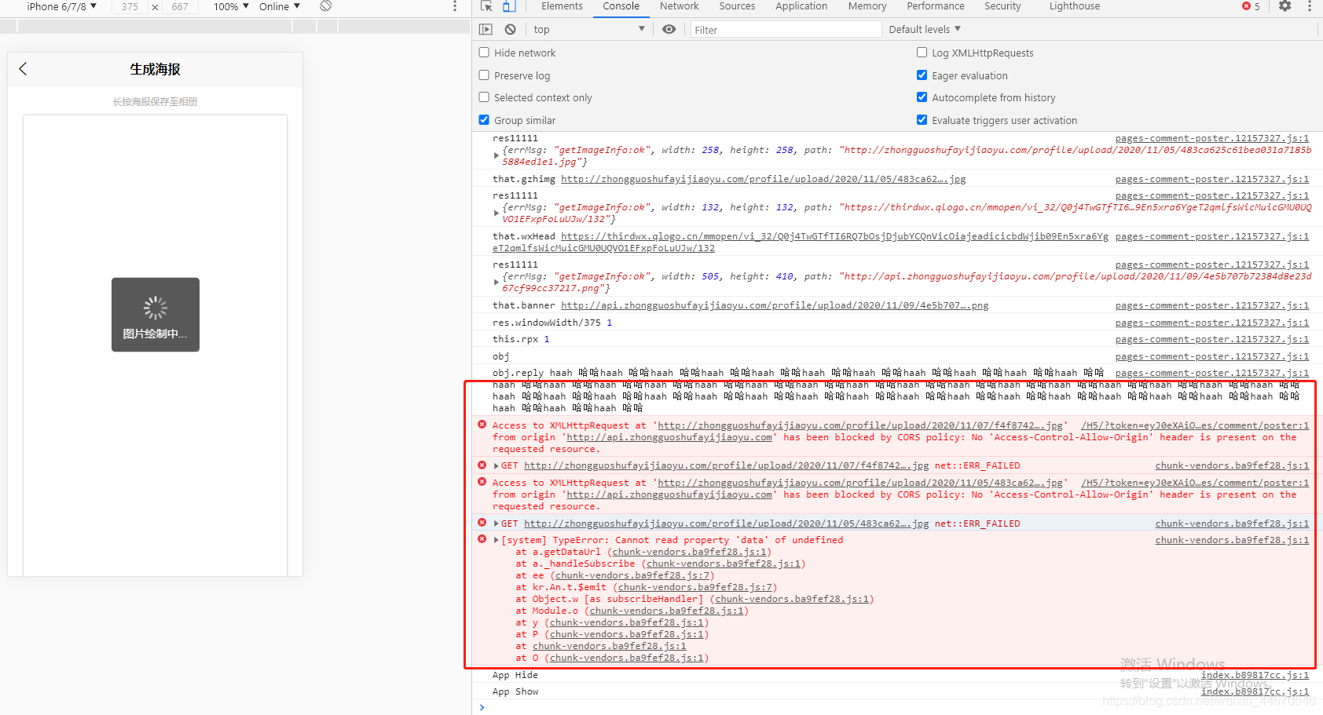
Task: Open the customize DevTools three-dot menu
Action: (x=1309, y=6)
